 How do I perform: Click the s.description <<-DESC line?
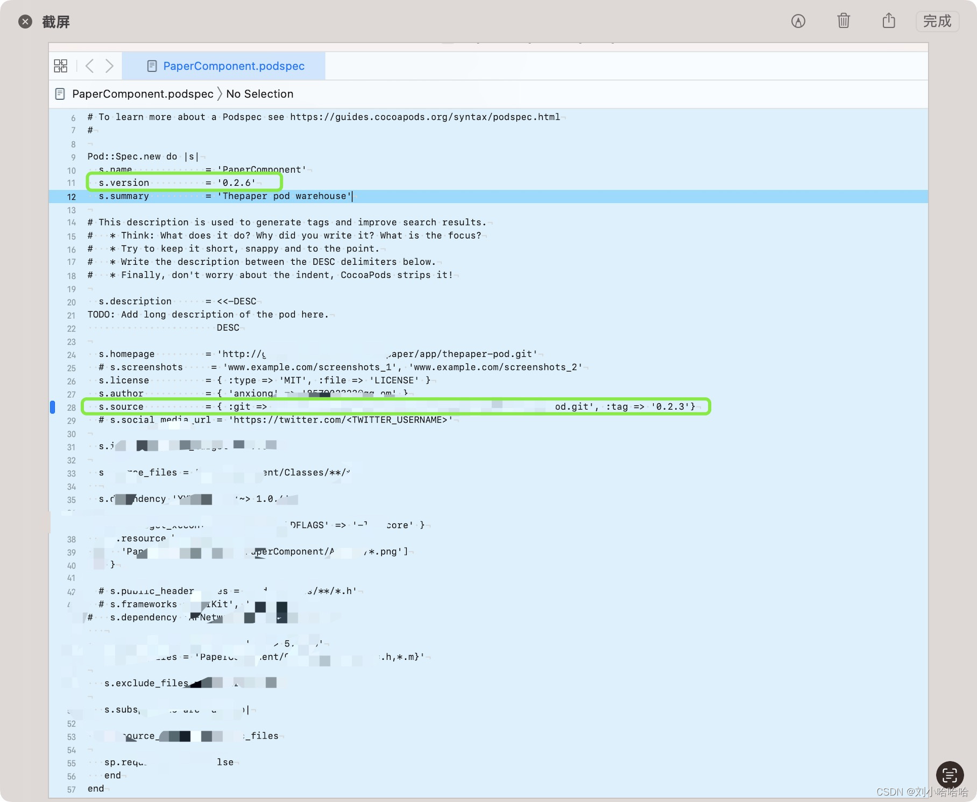(x=178, y=301)
